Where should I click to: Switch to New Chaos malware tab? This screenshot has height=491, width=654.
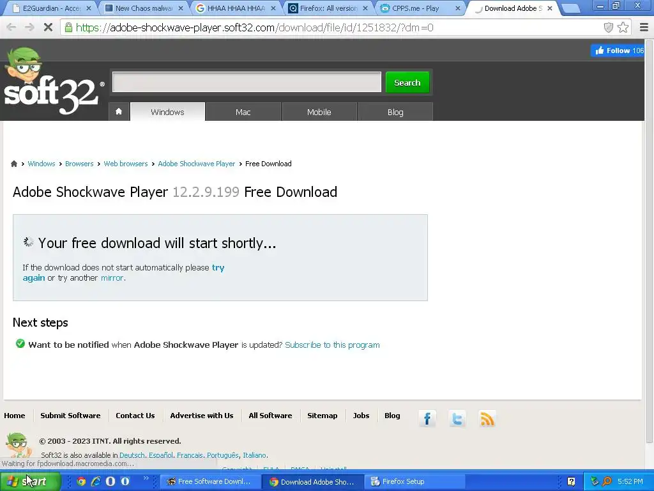tap(144, 8)
